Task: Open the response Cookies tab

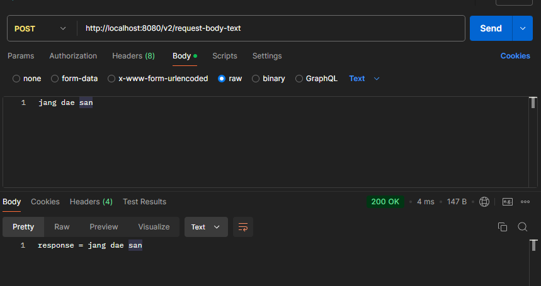Action: (x=45, y=202)
